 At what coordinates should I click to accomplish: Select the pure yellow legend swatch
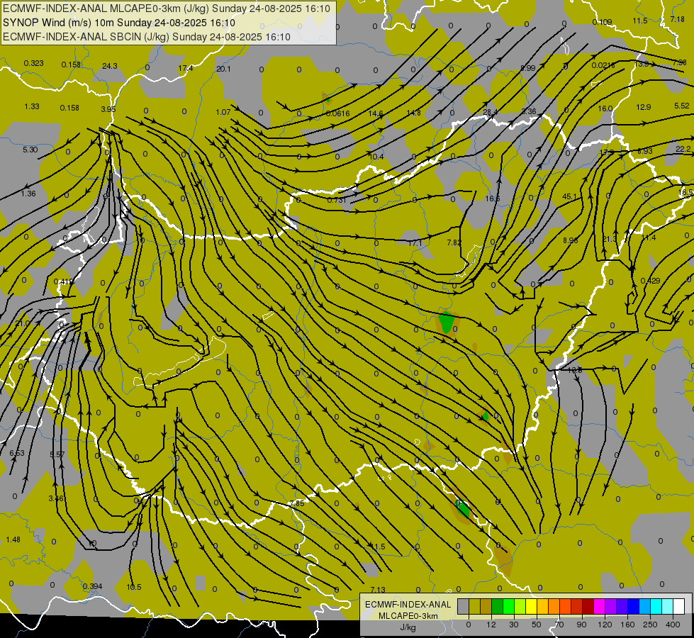(532, 606)
